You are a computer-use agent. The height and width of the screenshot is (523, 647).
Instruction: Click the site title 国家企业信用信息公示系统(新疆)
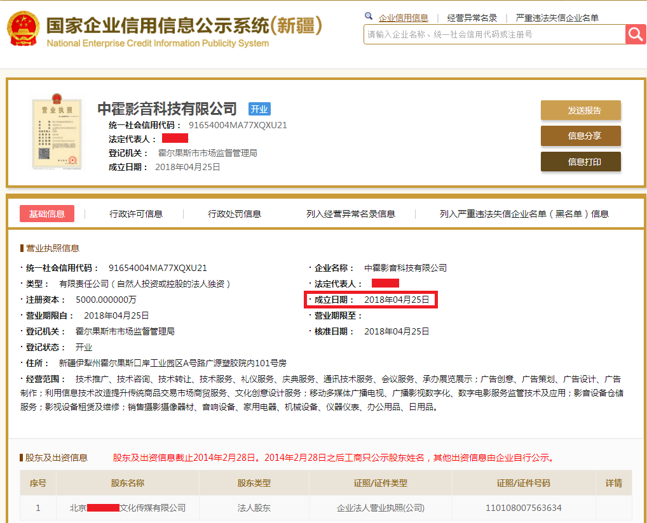(x=184, y=25)
